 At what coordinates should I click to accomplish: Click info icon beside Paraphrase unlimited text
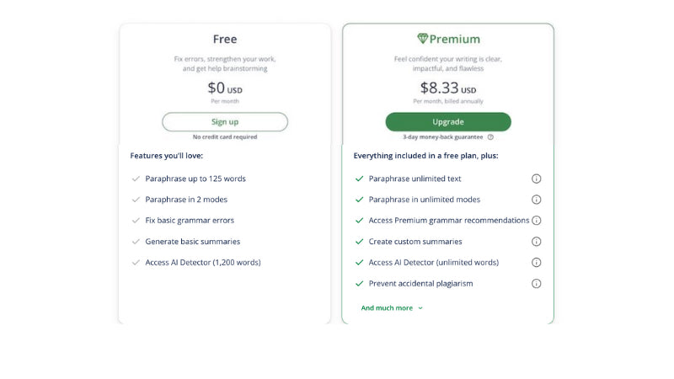tap(536, 179)
